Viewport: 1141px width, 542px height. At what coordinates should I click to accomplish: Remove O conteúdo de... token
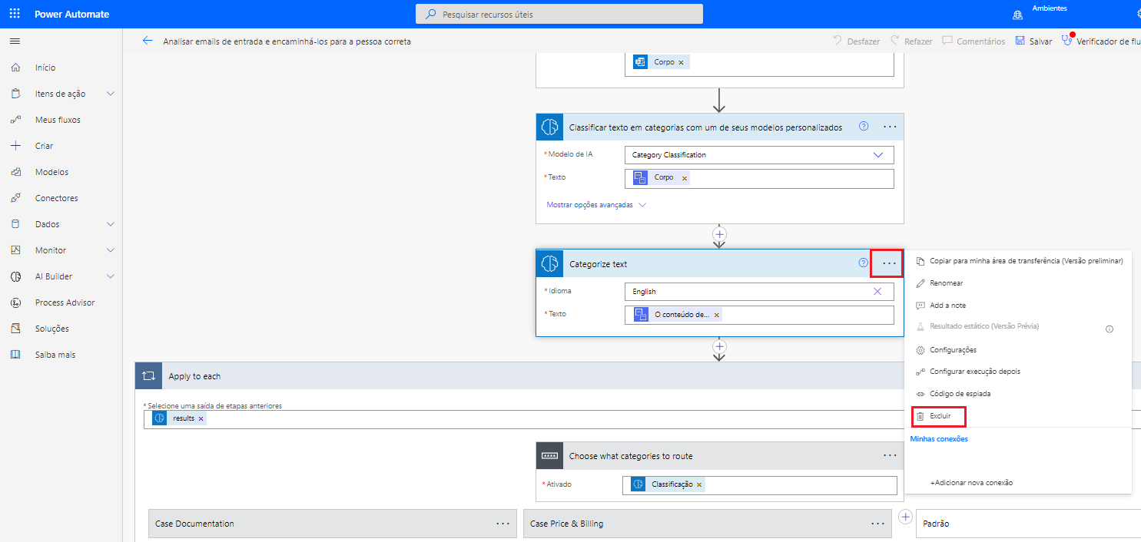[x=717, y=315]
